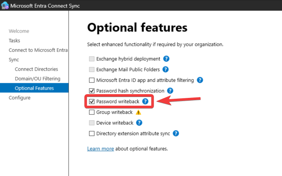Uncheck Password hash synchronization
282x176 pixels.
click(x=92, y=91)
